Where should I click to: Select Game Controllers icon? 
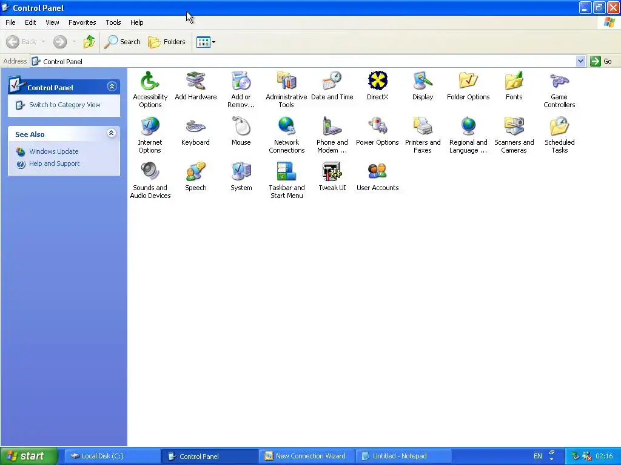(559, 90)
